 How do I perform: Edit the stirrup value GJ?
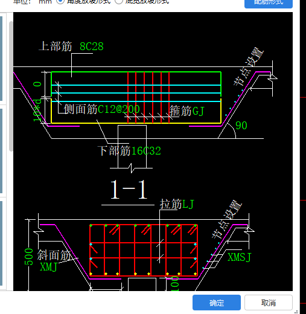click(x=199, y=111)
